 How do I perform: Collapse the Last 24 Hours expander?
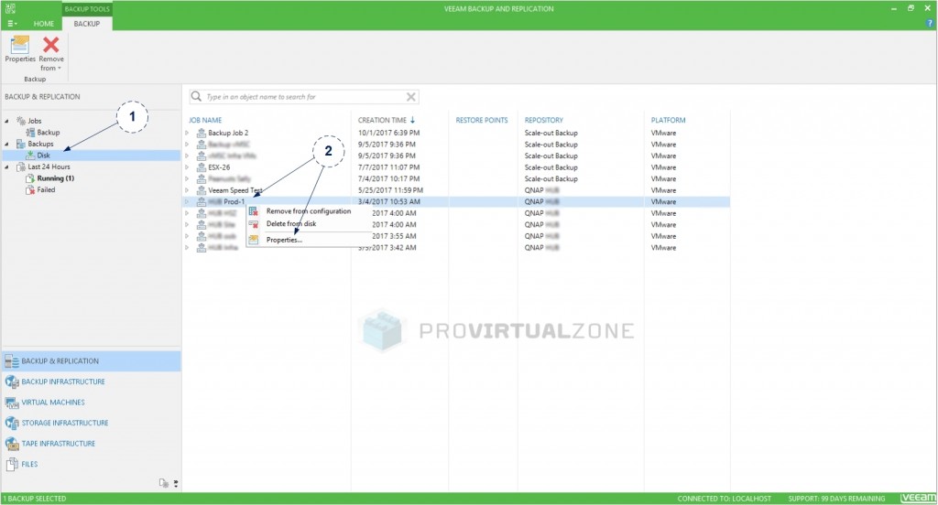(7, 167)
